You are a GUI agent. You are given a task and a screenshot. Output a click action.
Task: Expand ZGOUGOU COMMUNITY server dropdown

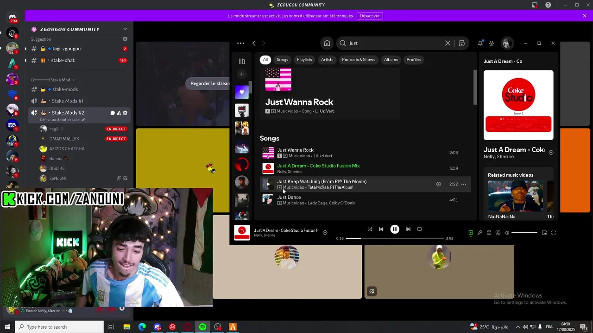click(125, 29)
